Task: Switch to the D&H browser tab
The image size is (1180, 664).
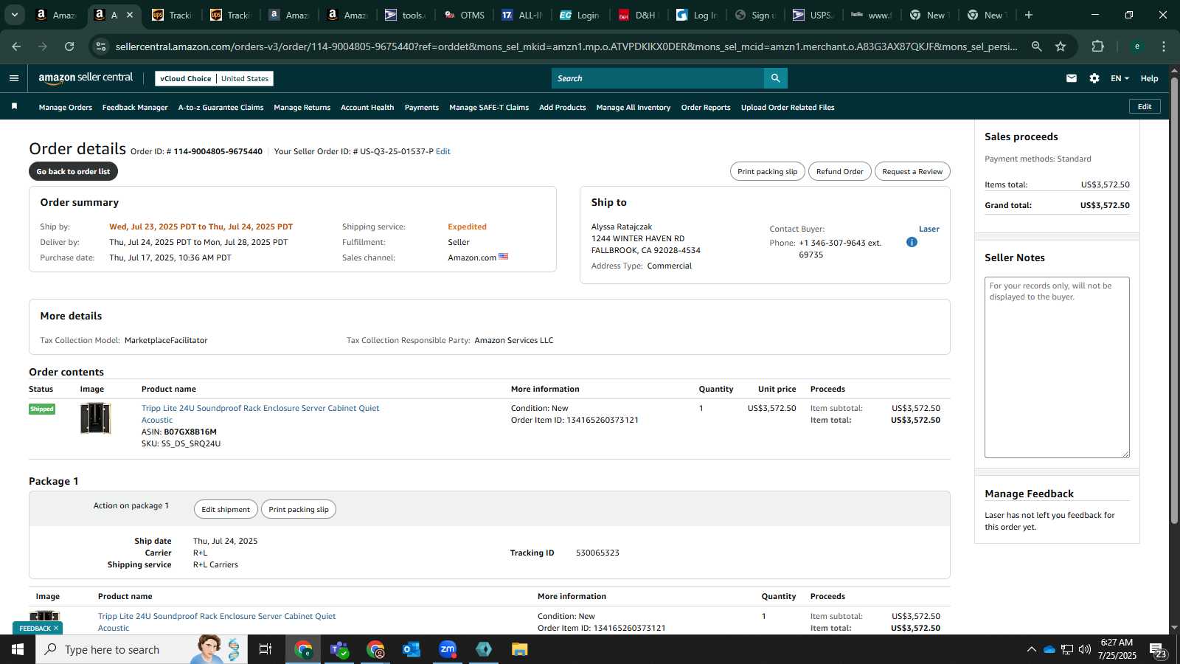Action: [x=639, y=15]
